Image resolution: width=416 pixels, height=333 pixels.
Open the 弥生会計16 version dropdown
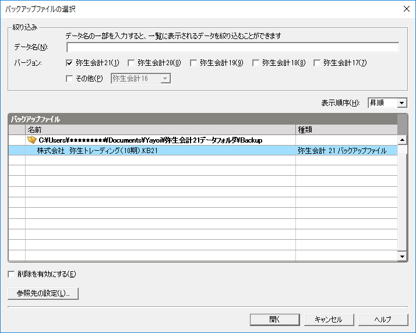(140, 79)
